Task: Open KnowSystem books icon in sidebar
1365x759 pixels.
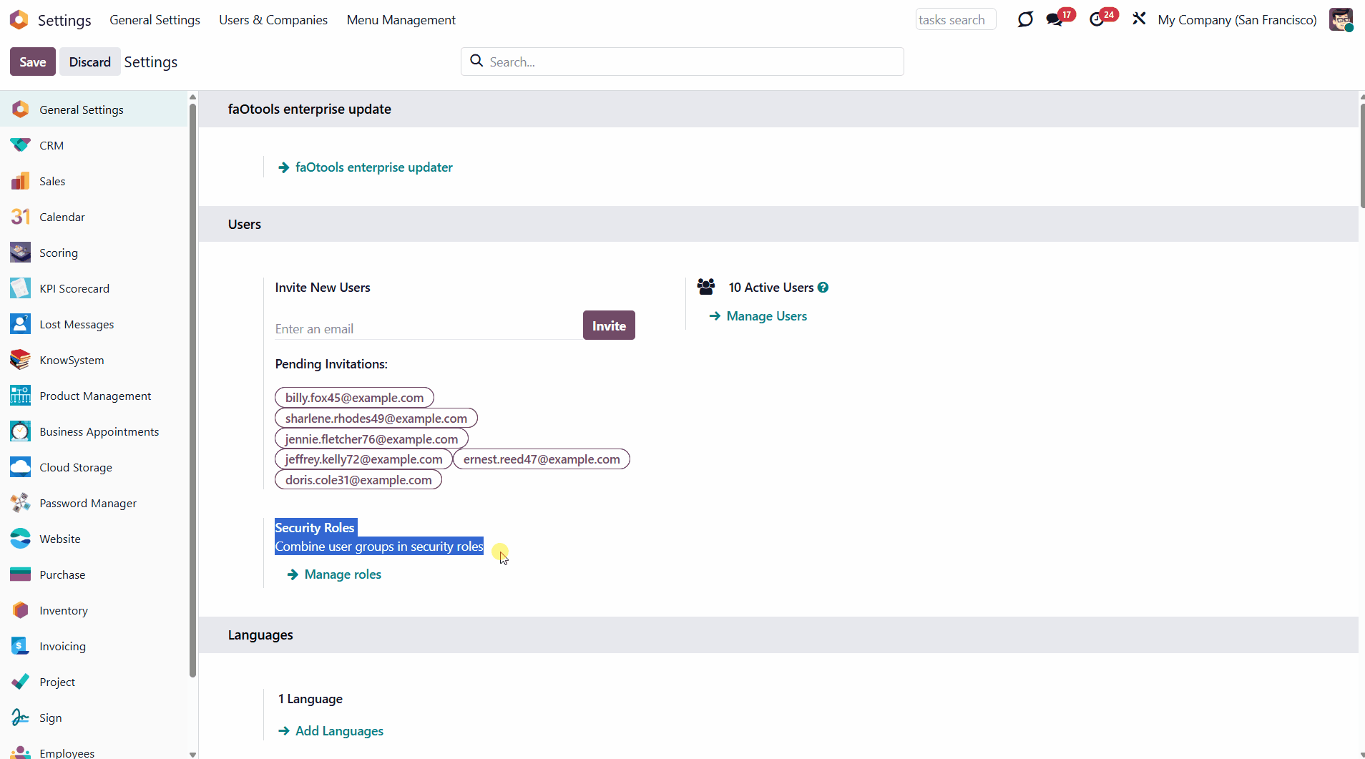Action: tap(20, 360)
